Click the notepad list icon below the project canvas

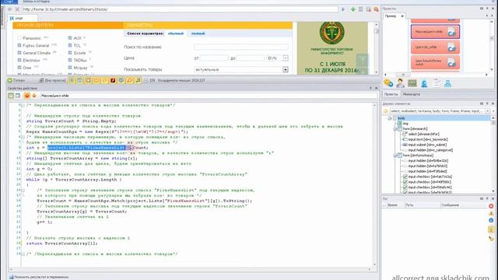[x=436, y=83]
